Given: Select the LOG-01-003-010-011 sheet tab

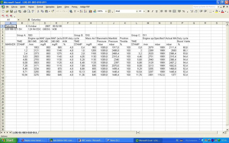Looking at the screenshot, I should pos(25,133).
